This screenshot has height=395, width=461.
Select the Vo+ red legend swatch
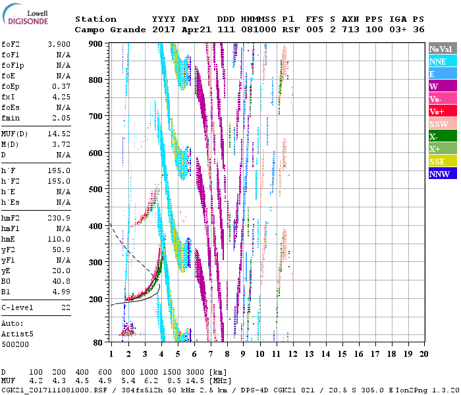coord(443,111)
